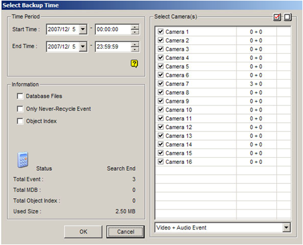The height and width of the screenshot is (245, 303).
Task: Click the Camera 16 count value 0 + 0
Action: click(256, 162)
